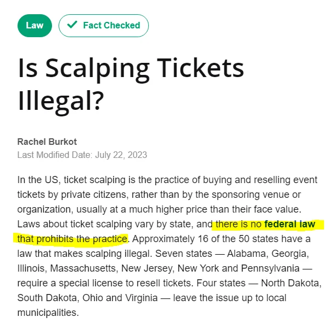Open the green Law category tag
Screen dimensions: 335x329
[34, 26]
